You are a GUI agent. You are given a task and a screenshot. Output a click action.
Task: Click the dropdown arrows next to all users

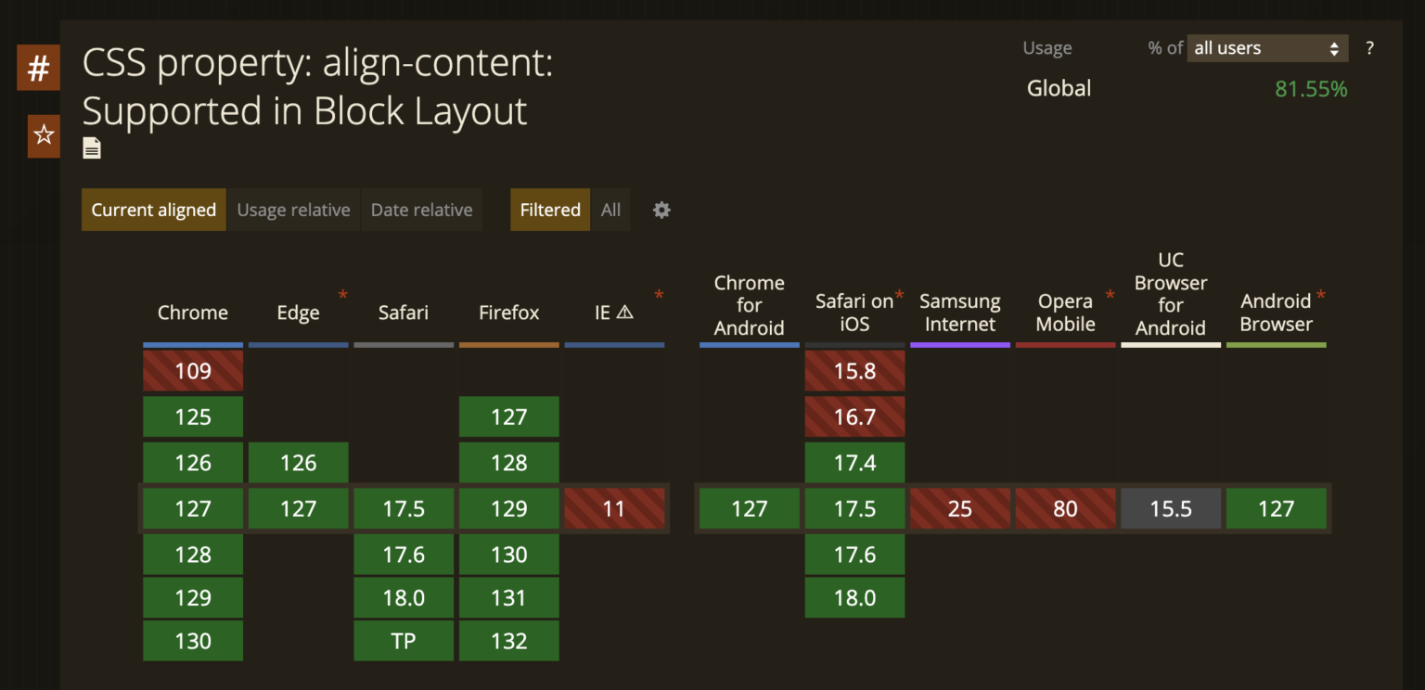click(x=1333, y=48)
